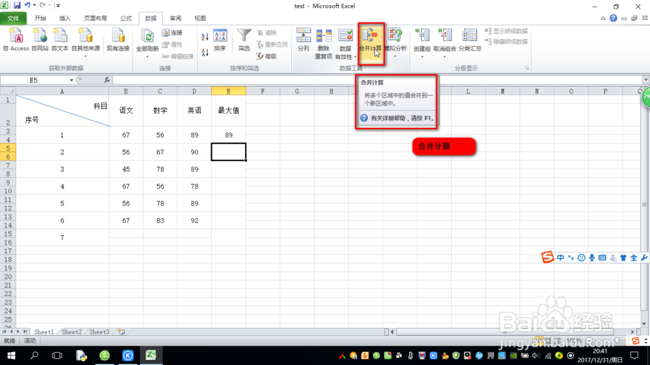
Task: Minimize the ribbon with caret icon
Action: [603, 18]
